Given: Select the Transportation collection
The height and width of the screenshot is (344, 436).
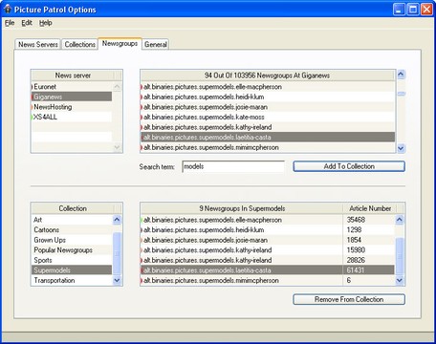Looking at the screenshot, I should coord(72,280).
